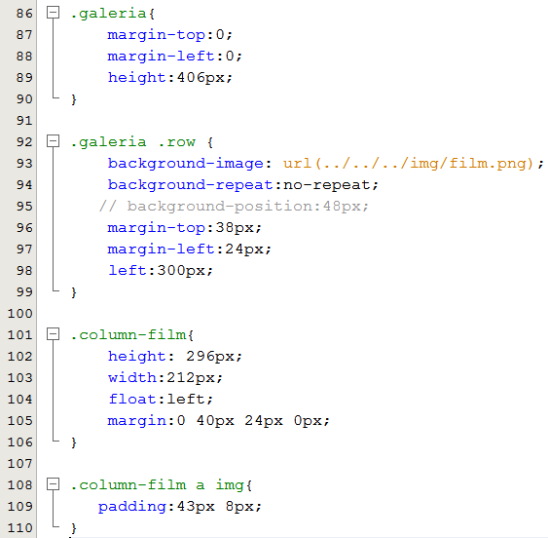Place cursor in margin-left:0; declaration
This screenshot has height=538, width=548.
[x=174, y=56]
